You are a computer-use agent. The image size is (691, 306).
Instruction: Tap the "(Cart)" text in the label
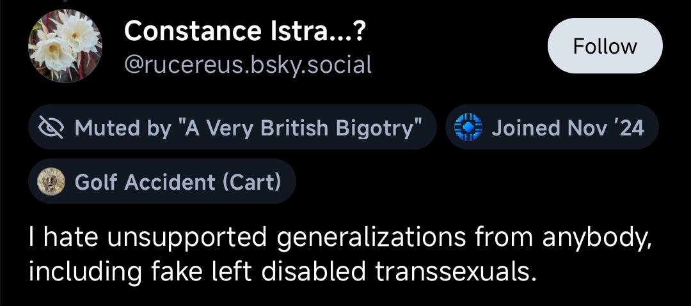(251, 182)
